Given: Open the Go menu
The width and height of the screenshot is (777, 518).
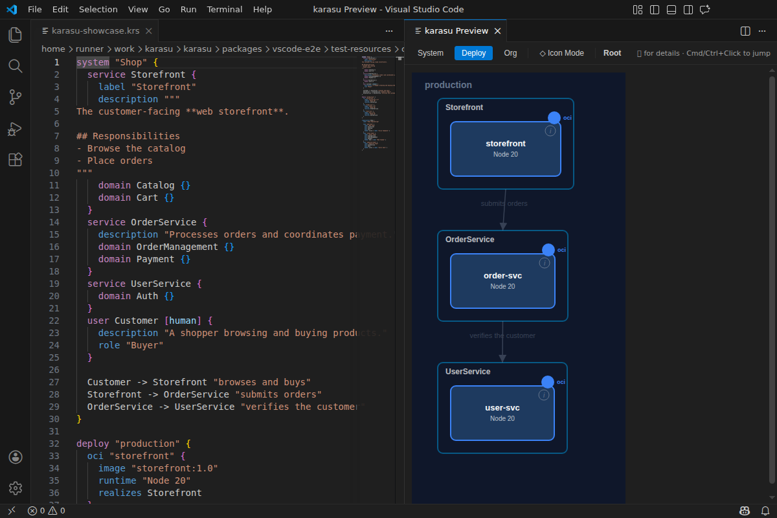Looking at the screenshot, I should (x=164, y=10).
